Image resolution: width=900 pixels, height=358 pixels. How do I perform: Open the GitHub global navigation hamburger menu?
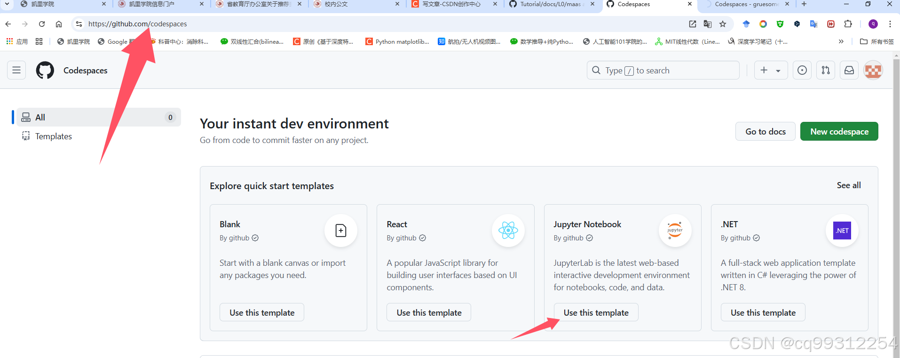point(16,70)
